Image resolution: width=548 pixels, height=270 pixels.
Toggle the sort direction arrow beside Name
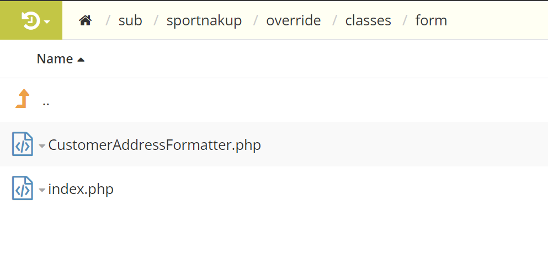point(81,60)
